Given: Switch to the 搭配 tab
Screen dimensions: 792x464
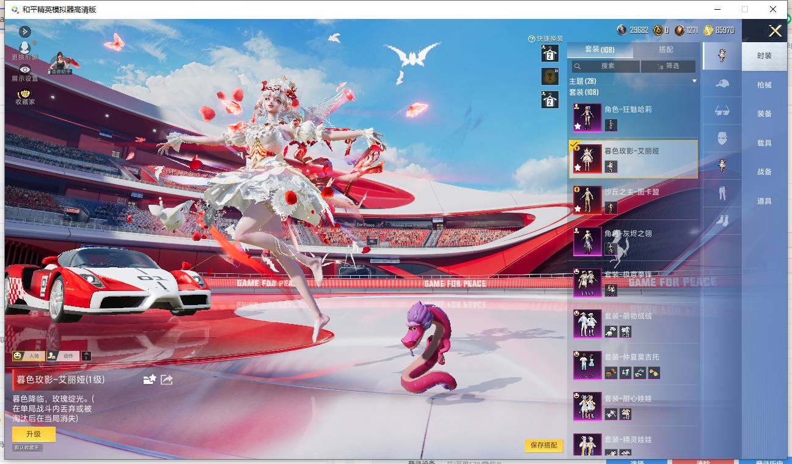Looking at the screenshot, I should tap(666, 50).
